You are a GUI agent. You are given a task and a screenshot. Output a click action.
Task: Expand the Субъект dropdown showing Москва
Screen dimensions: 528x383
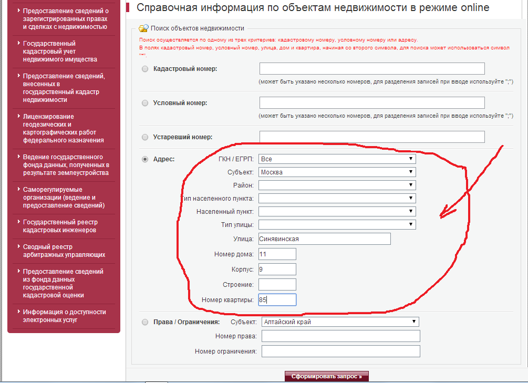[337, 172]
